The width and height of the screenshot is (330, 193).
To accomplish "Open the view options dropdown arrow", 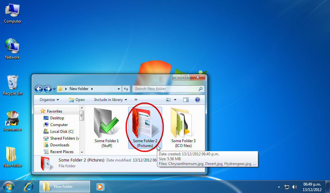I will [x=175, y=100].
